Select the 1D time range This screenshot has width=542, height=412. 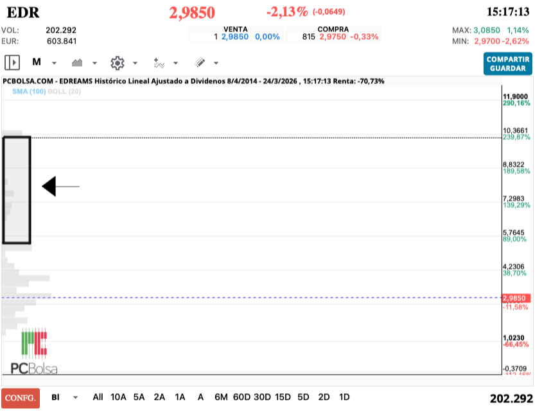(344, 397)
